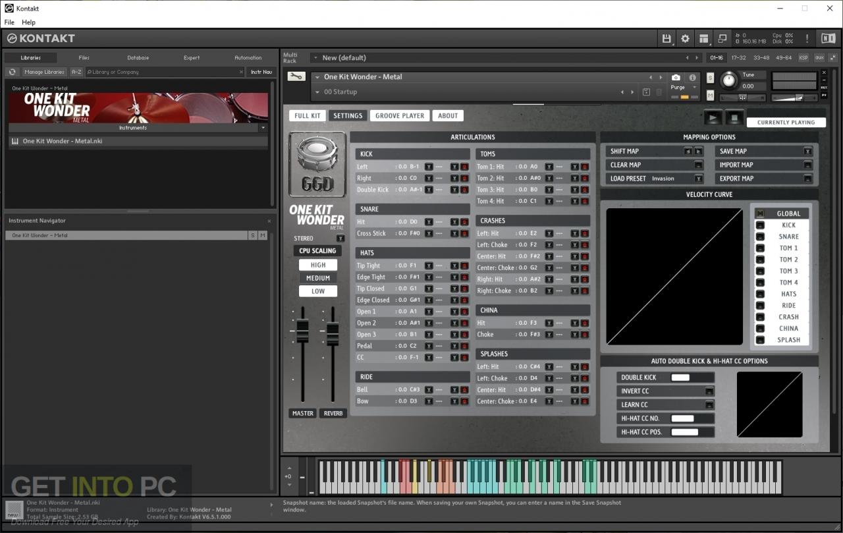Toggle instrument Solo S button

pos(710,78)
